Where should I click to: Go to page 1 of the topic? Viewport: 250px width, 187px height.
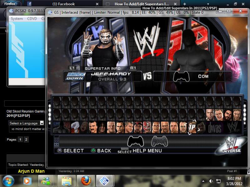click(x=20, y=139)
